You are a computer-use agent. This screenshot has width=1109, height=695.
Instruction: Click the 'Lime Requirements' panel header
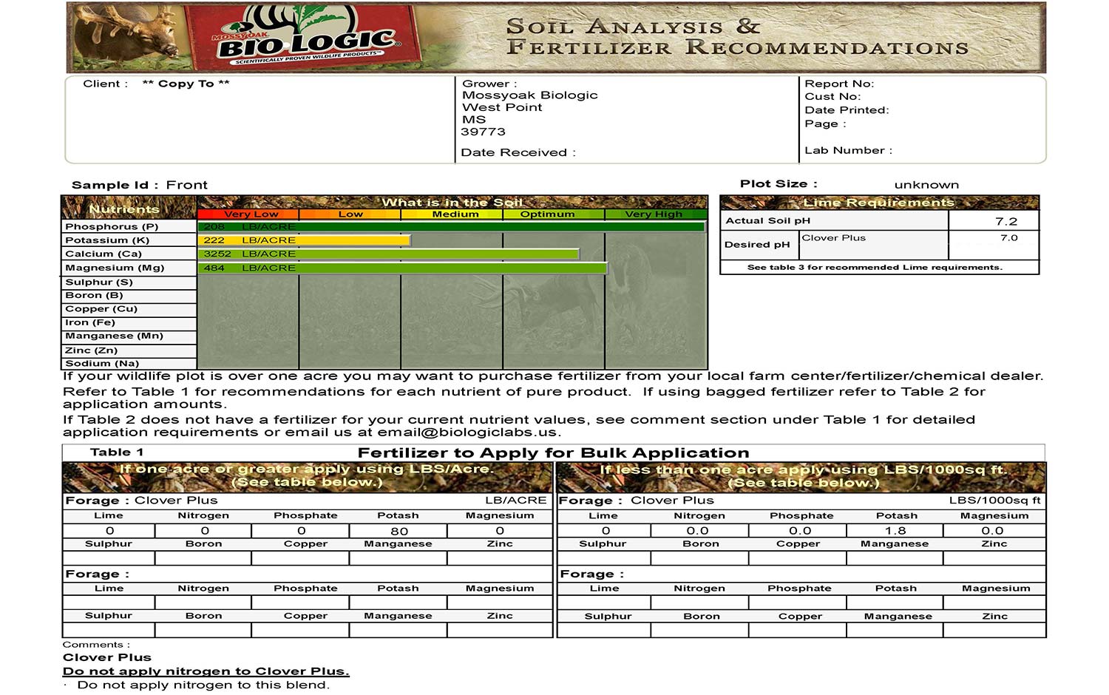(x=878, y=203)
